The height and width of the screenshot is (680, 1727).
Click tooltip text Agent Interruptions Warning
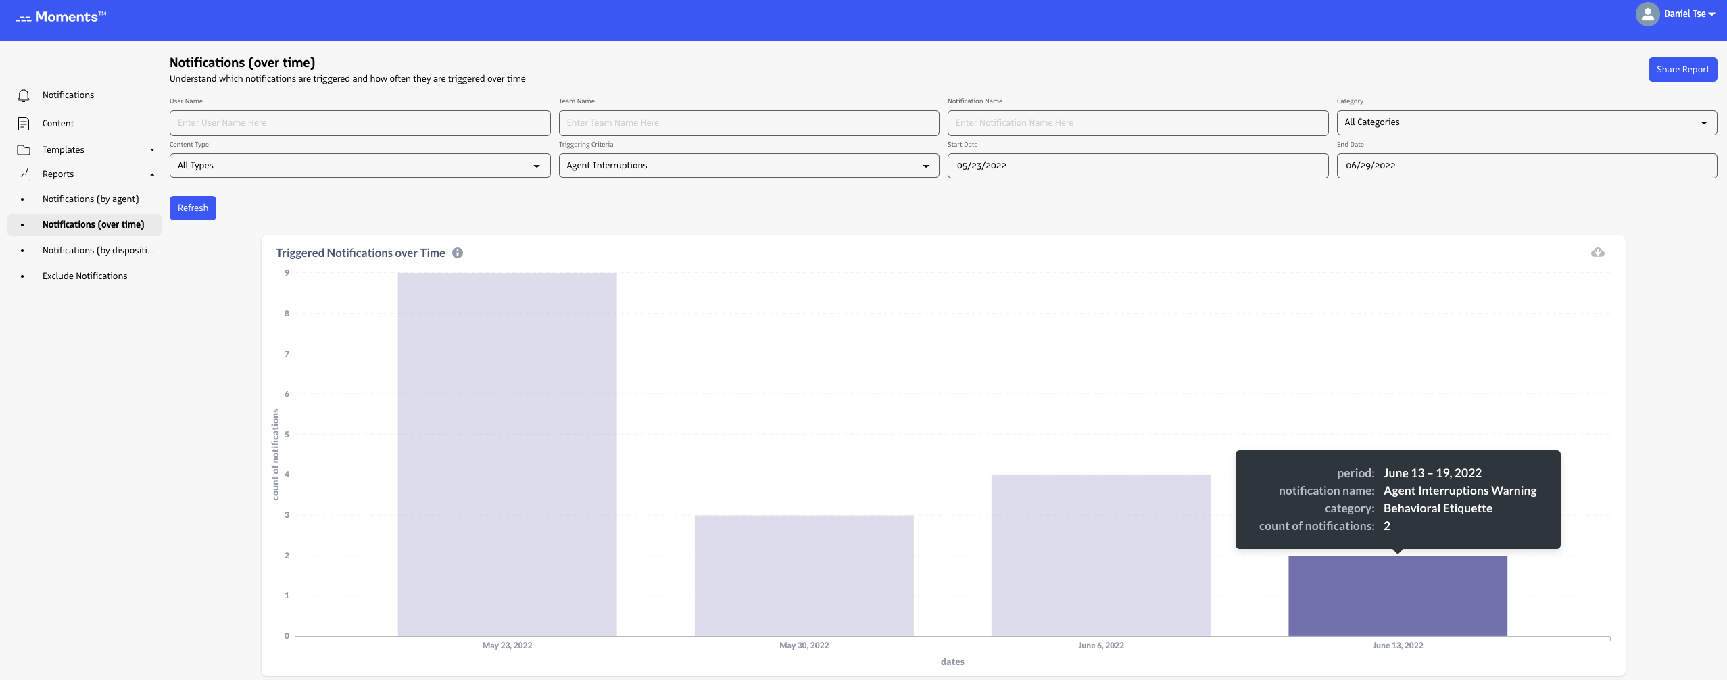tap(1459, 491)
